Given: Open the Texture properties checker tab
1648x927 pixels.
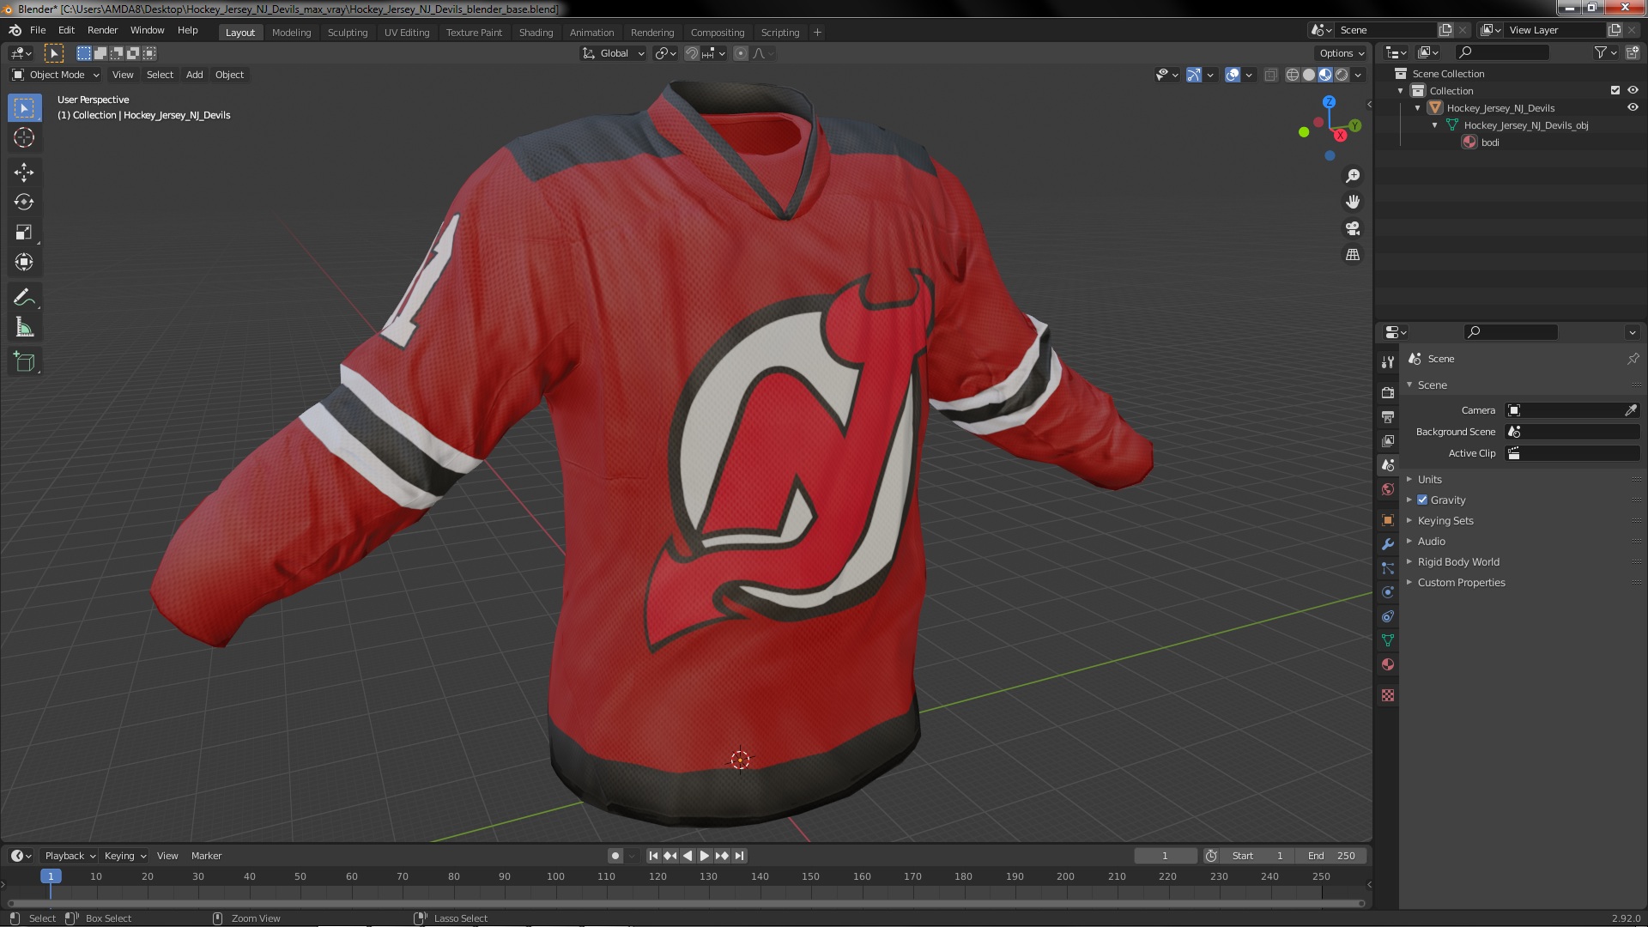Looking at the screenshot, I should [1388, 695].
